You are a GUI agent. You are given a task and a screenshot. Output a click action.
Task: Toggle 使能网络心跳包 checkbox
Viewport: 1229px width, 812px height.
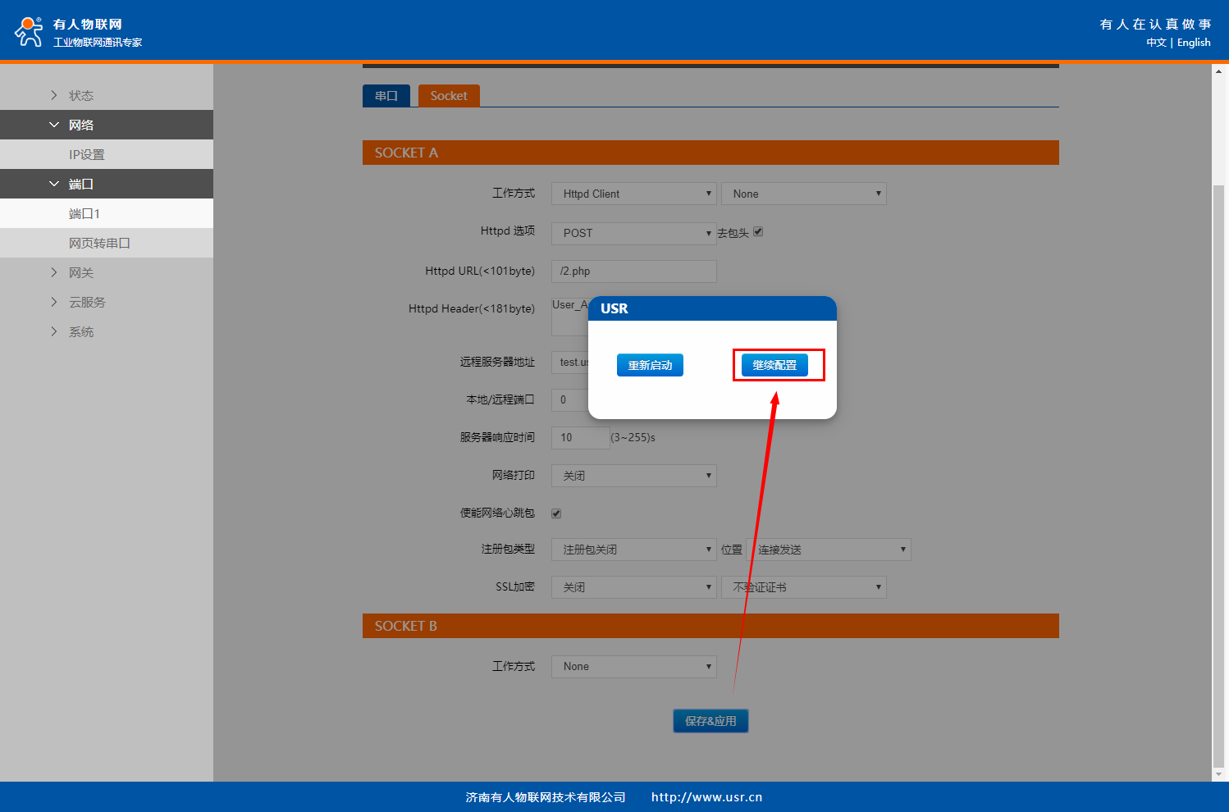click(x=556, y=513)
